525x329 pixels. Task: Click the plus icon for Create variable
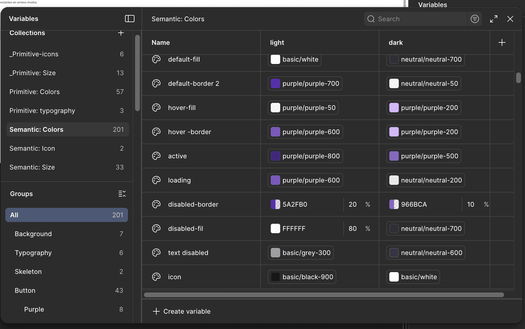(156, 311)
